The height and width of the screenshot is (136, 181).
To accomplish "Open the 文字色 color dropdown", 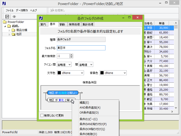I will pos(70,73).
